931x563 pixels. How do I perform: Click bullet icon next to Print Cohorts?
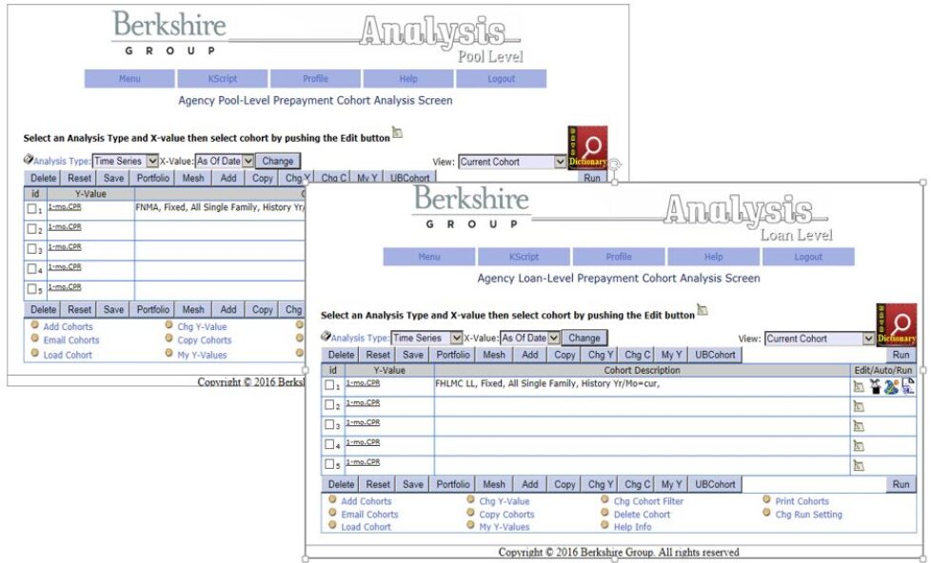[x=766, y=499]
